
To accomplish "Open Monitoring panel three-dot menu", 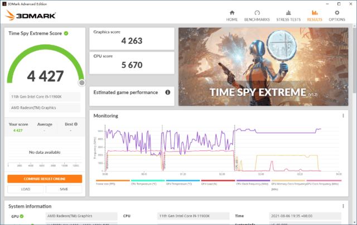I will pyautogui.click(x=343, y=116).
